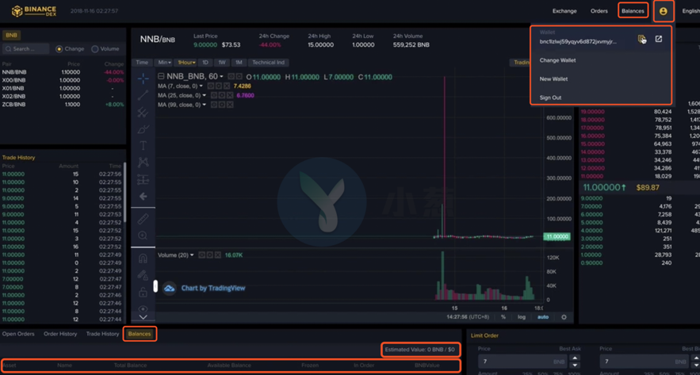Remove the Volume (20) indicator

tap(217, 255)
